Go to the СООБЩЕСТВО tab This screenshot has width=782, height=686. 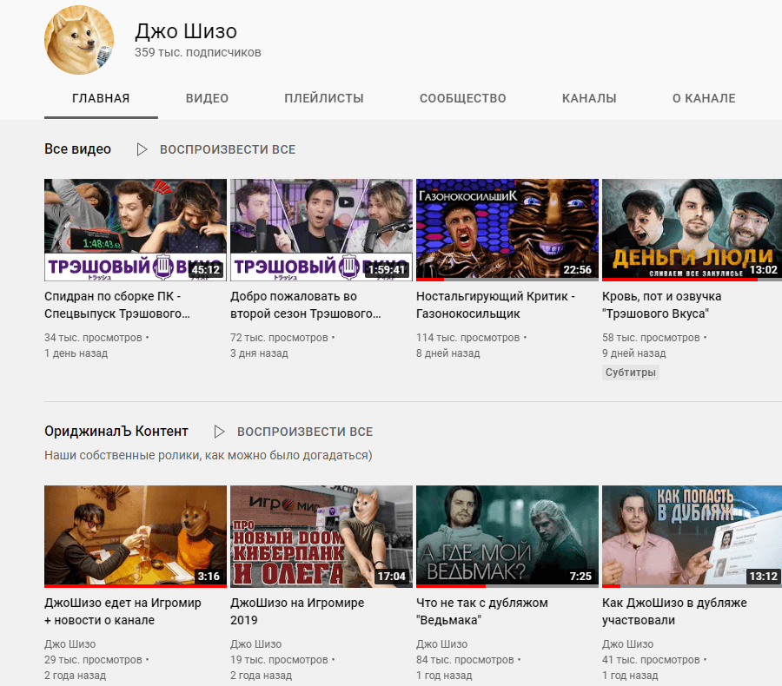pyautogui.click(x=462, y=98)
